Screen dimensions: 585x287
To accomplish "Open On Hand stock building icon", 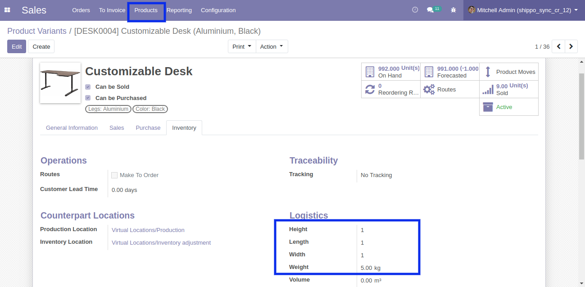I will pyautogui.click(x=370, y=72).
